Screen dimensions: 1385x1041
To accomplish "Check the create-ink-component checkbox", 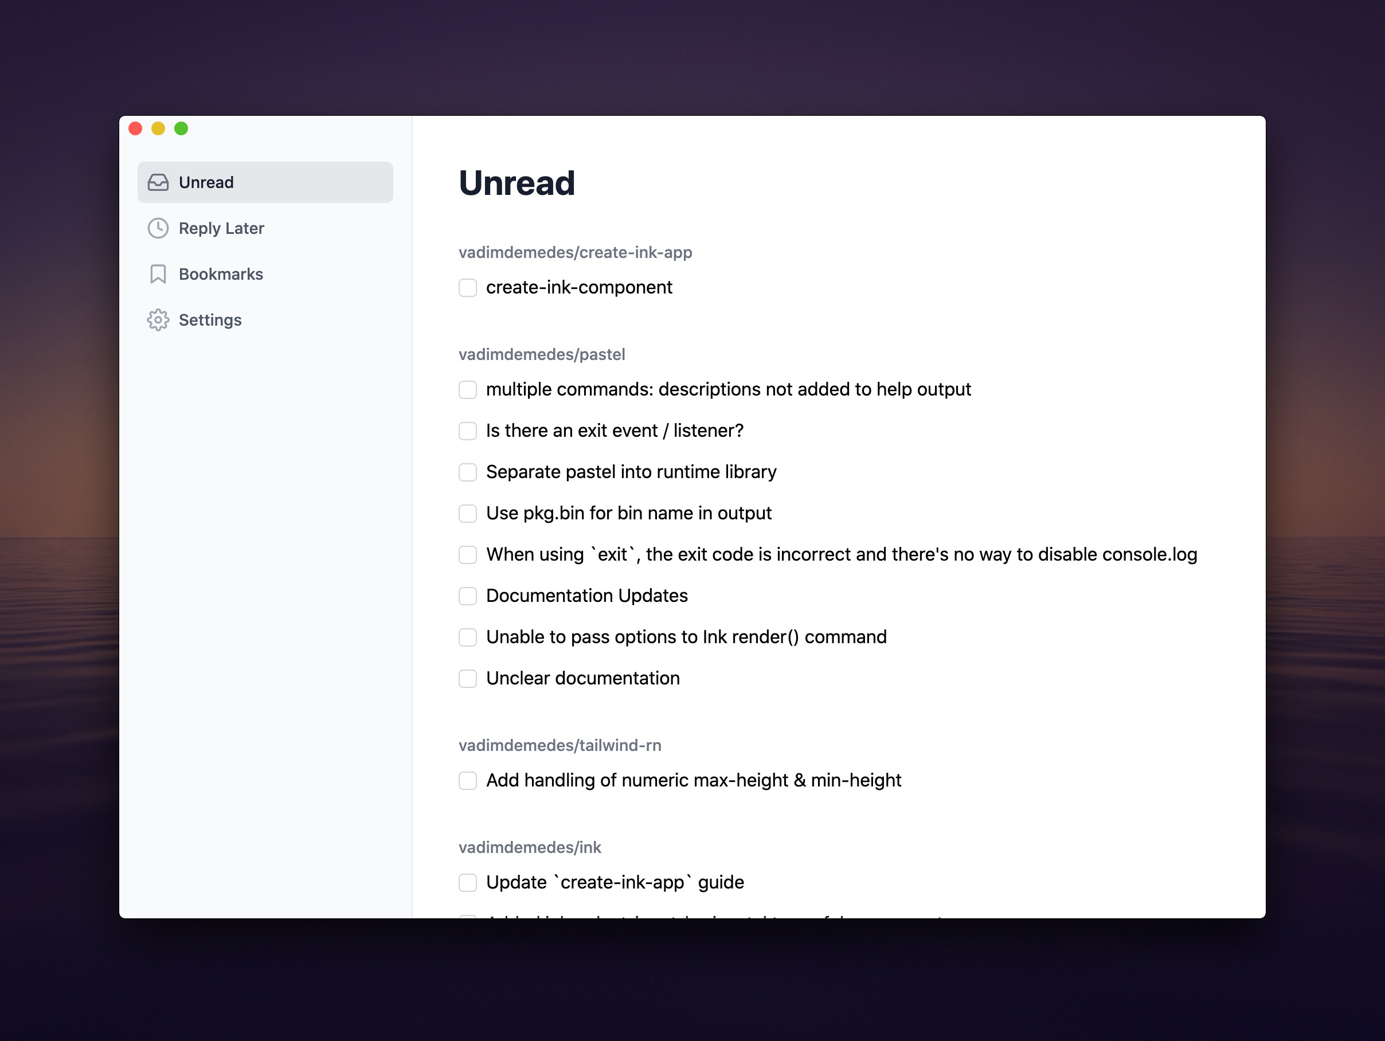I will click(468, 287).
